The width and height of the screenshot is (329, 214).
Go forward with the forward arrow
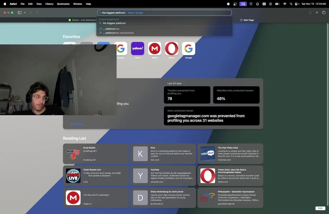coord(37,12)
